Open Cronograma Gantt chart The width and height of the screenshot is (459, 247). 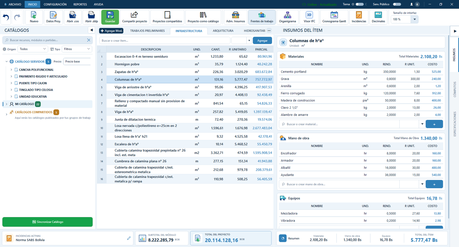point(334,17)
